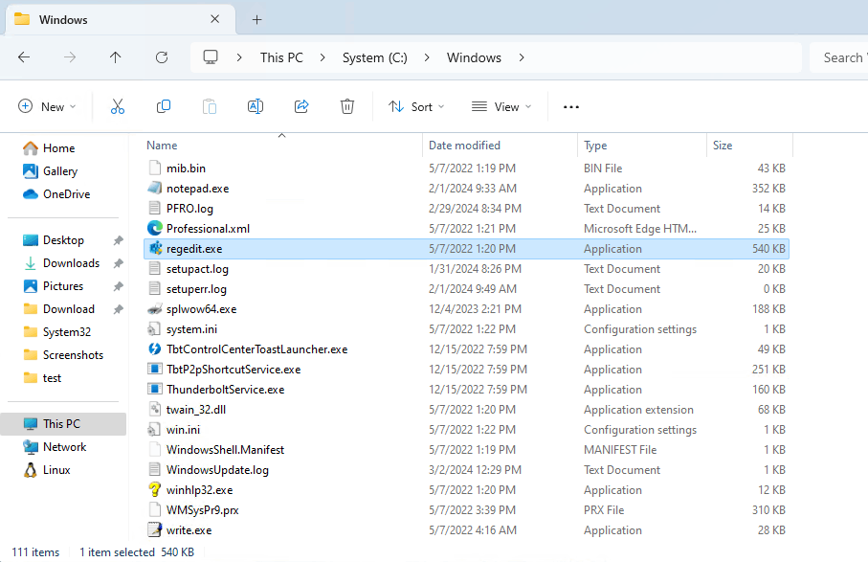The height and width of the screenshot is (562, 868).
Task: Select the TbtControlCenterToastLauncher.exe icon
Action: [154, 348]
